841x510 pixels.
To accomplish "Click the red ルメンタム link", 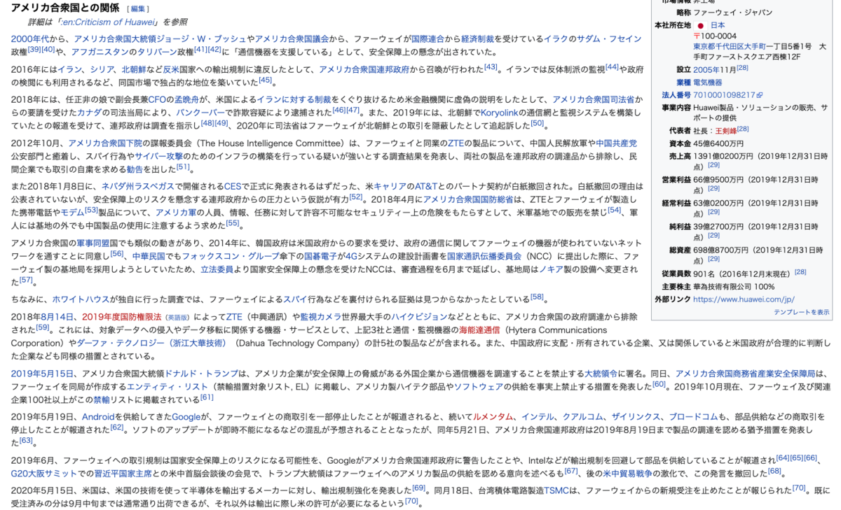I will tap(493, 416).
